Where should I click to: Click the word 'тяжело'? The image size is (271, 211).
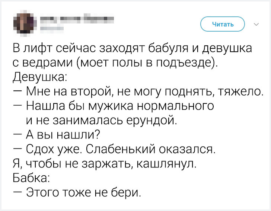(242, 91)
